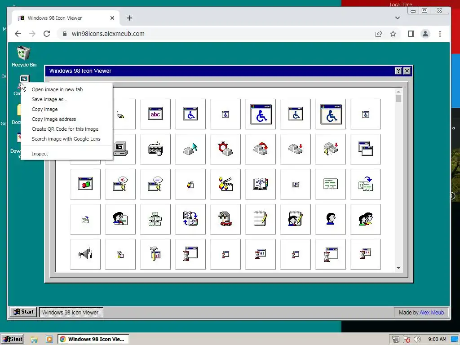460x345 pixels.
Task: Select the two overlapping windows icon
Action: [365, 149]
